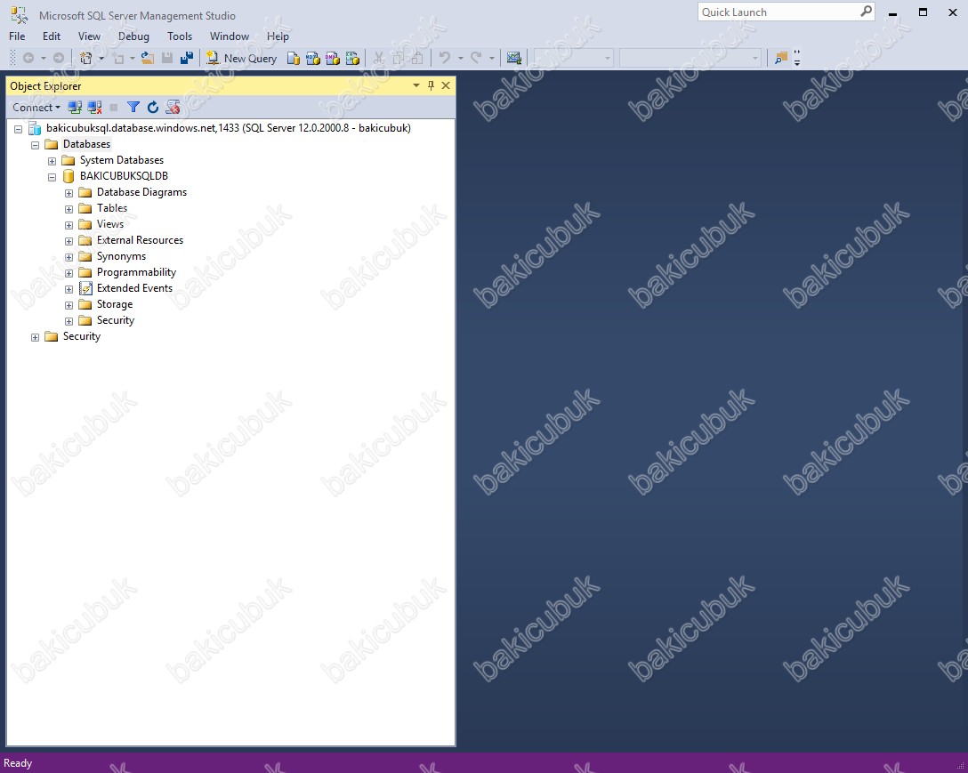Click the Copy icon in toolbar
The image size is (968, 773).
tap(399, 58)
